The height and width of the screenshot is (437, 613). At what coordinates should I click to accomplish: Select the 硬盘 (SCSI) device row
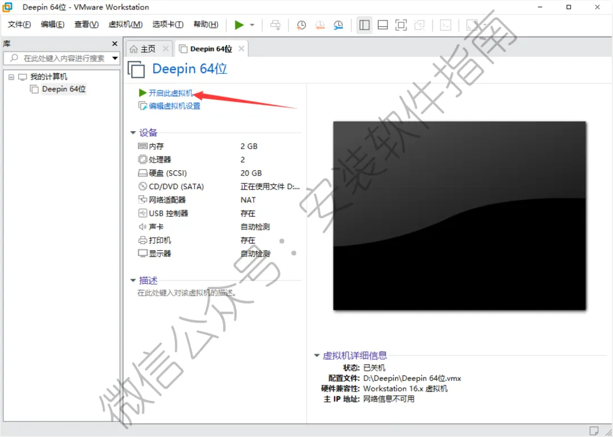coord(219,173)
